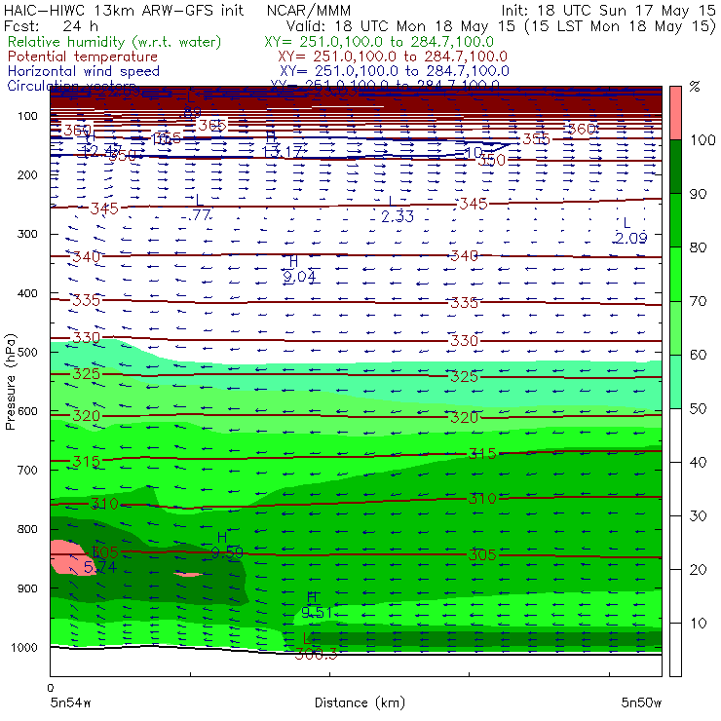
Task: Click the wind speed minimum value '2.33'
Action: coord(398,216)
